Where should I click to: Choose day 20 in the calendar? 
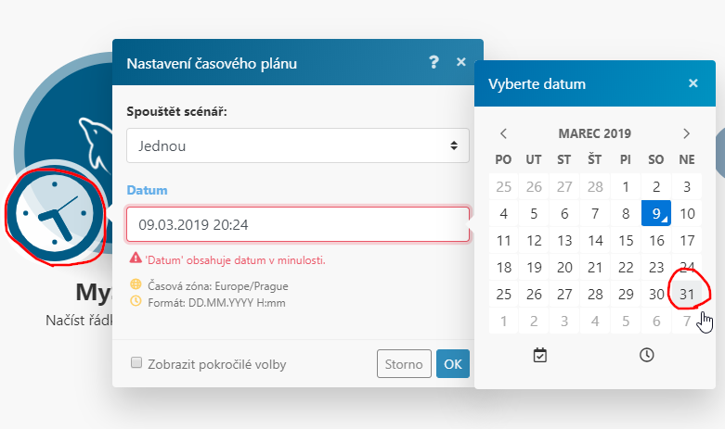point(564,268)
